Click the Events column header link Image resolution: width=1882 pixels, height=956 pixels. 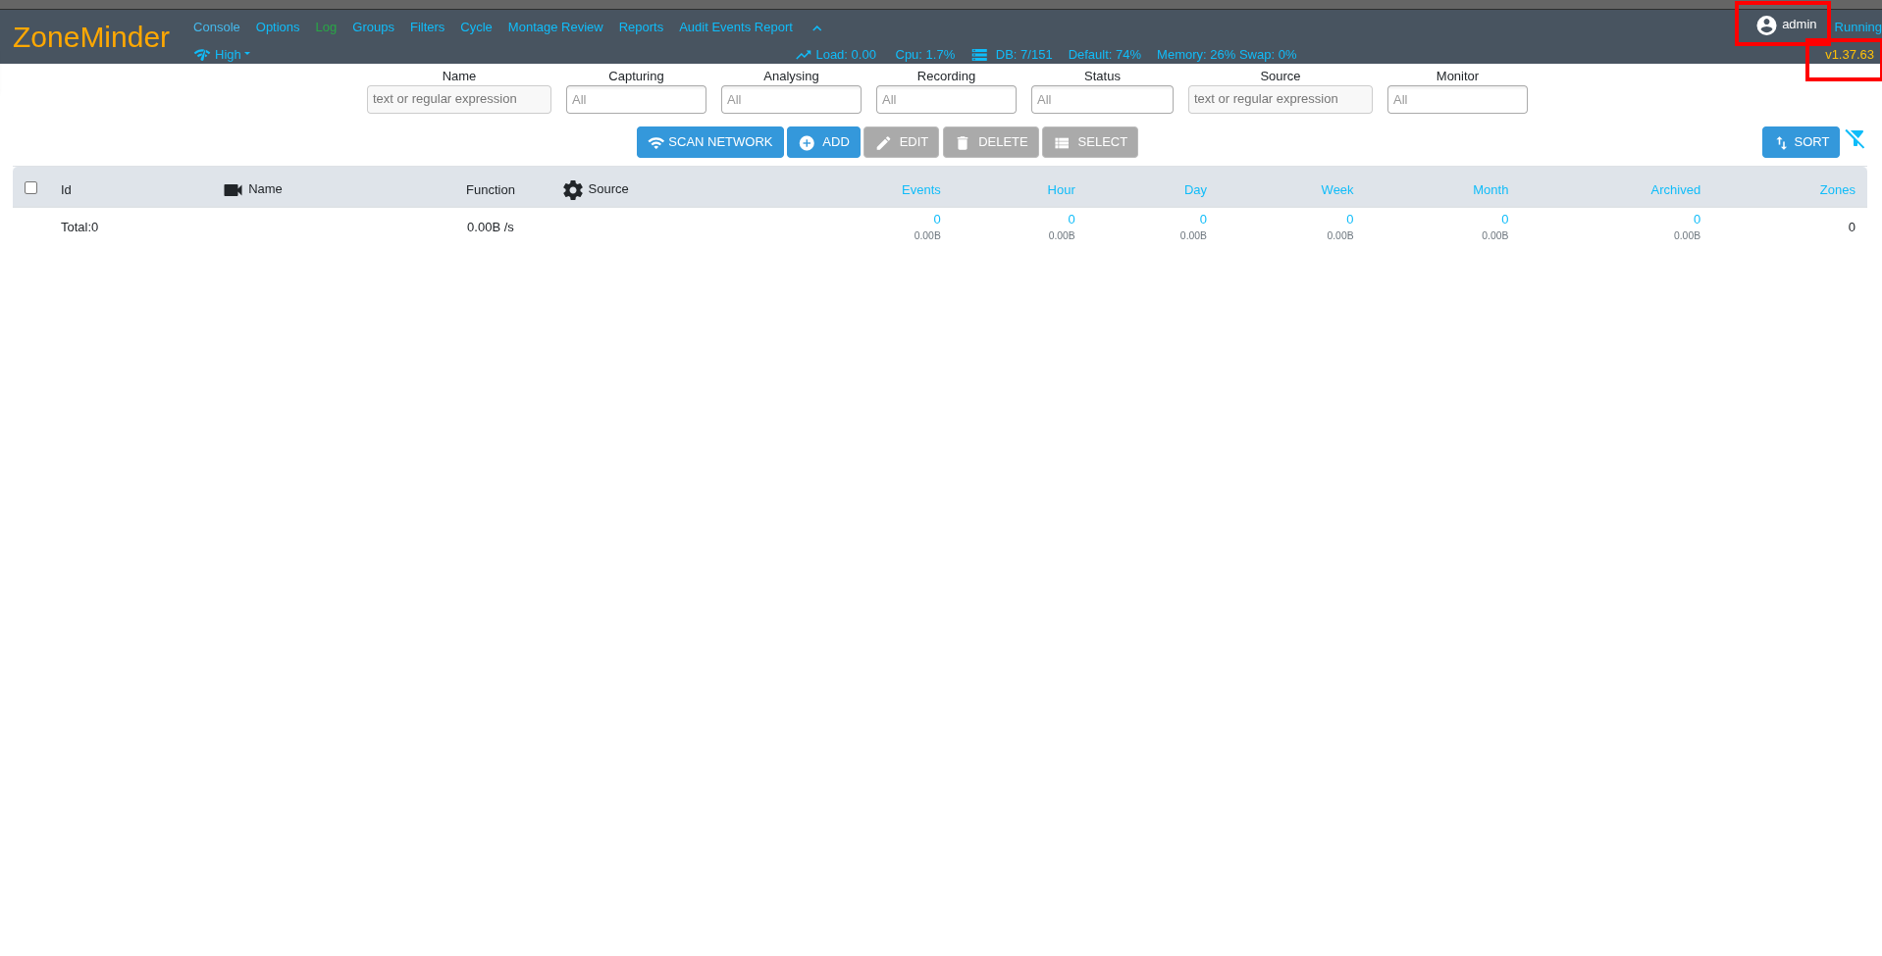point(920,190)
